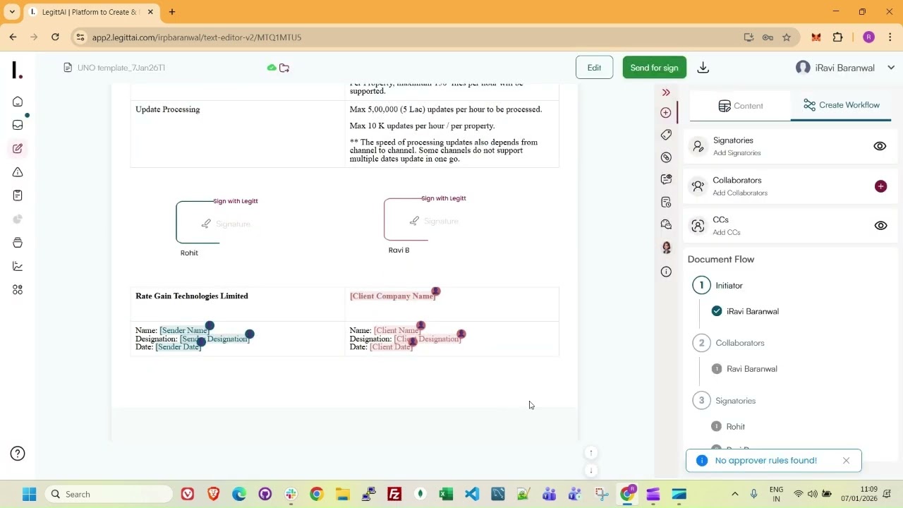Click the move-to-folder icon beside filename
The width and height of the screenshot is (903, 508).
pyautogui.click(x=284, y=68)
